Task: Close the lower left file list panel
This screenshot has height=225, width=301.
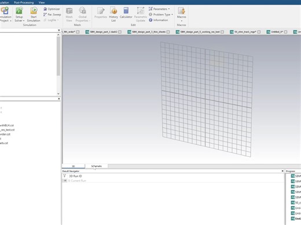Action: pyautogui.click(x=59, y=99)
